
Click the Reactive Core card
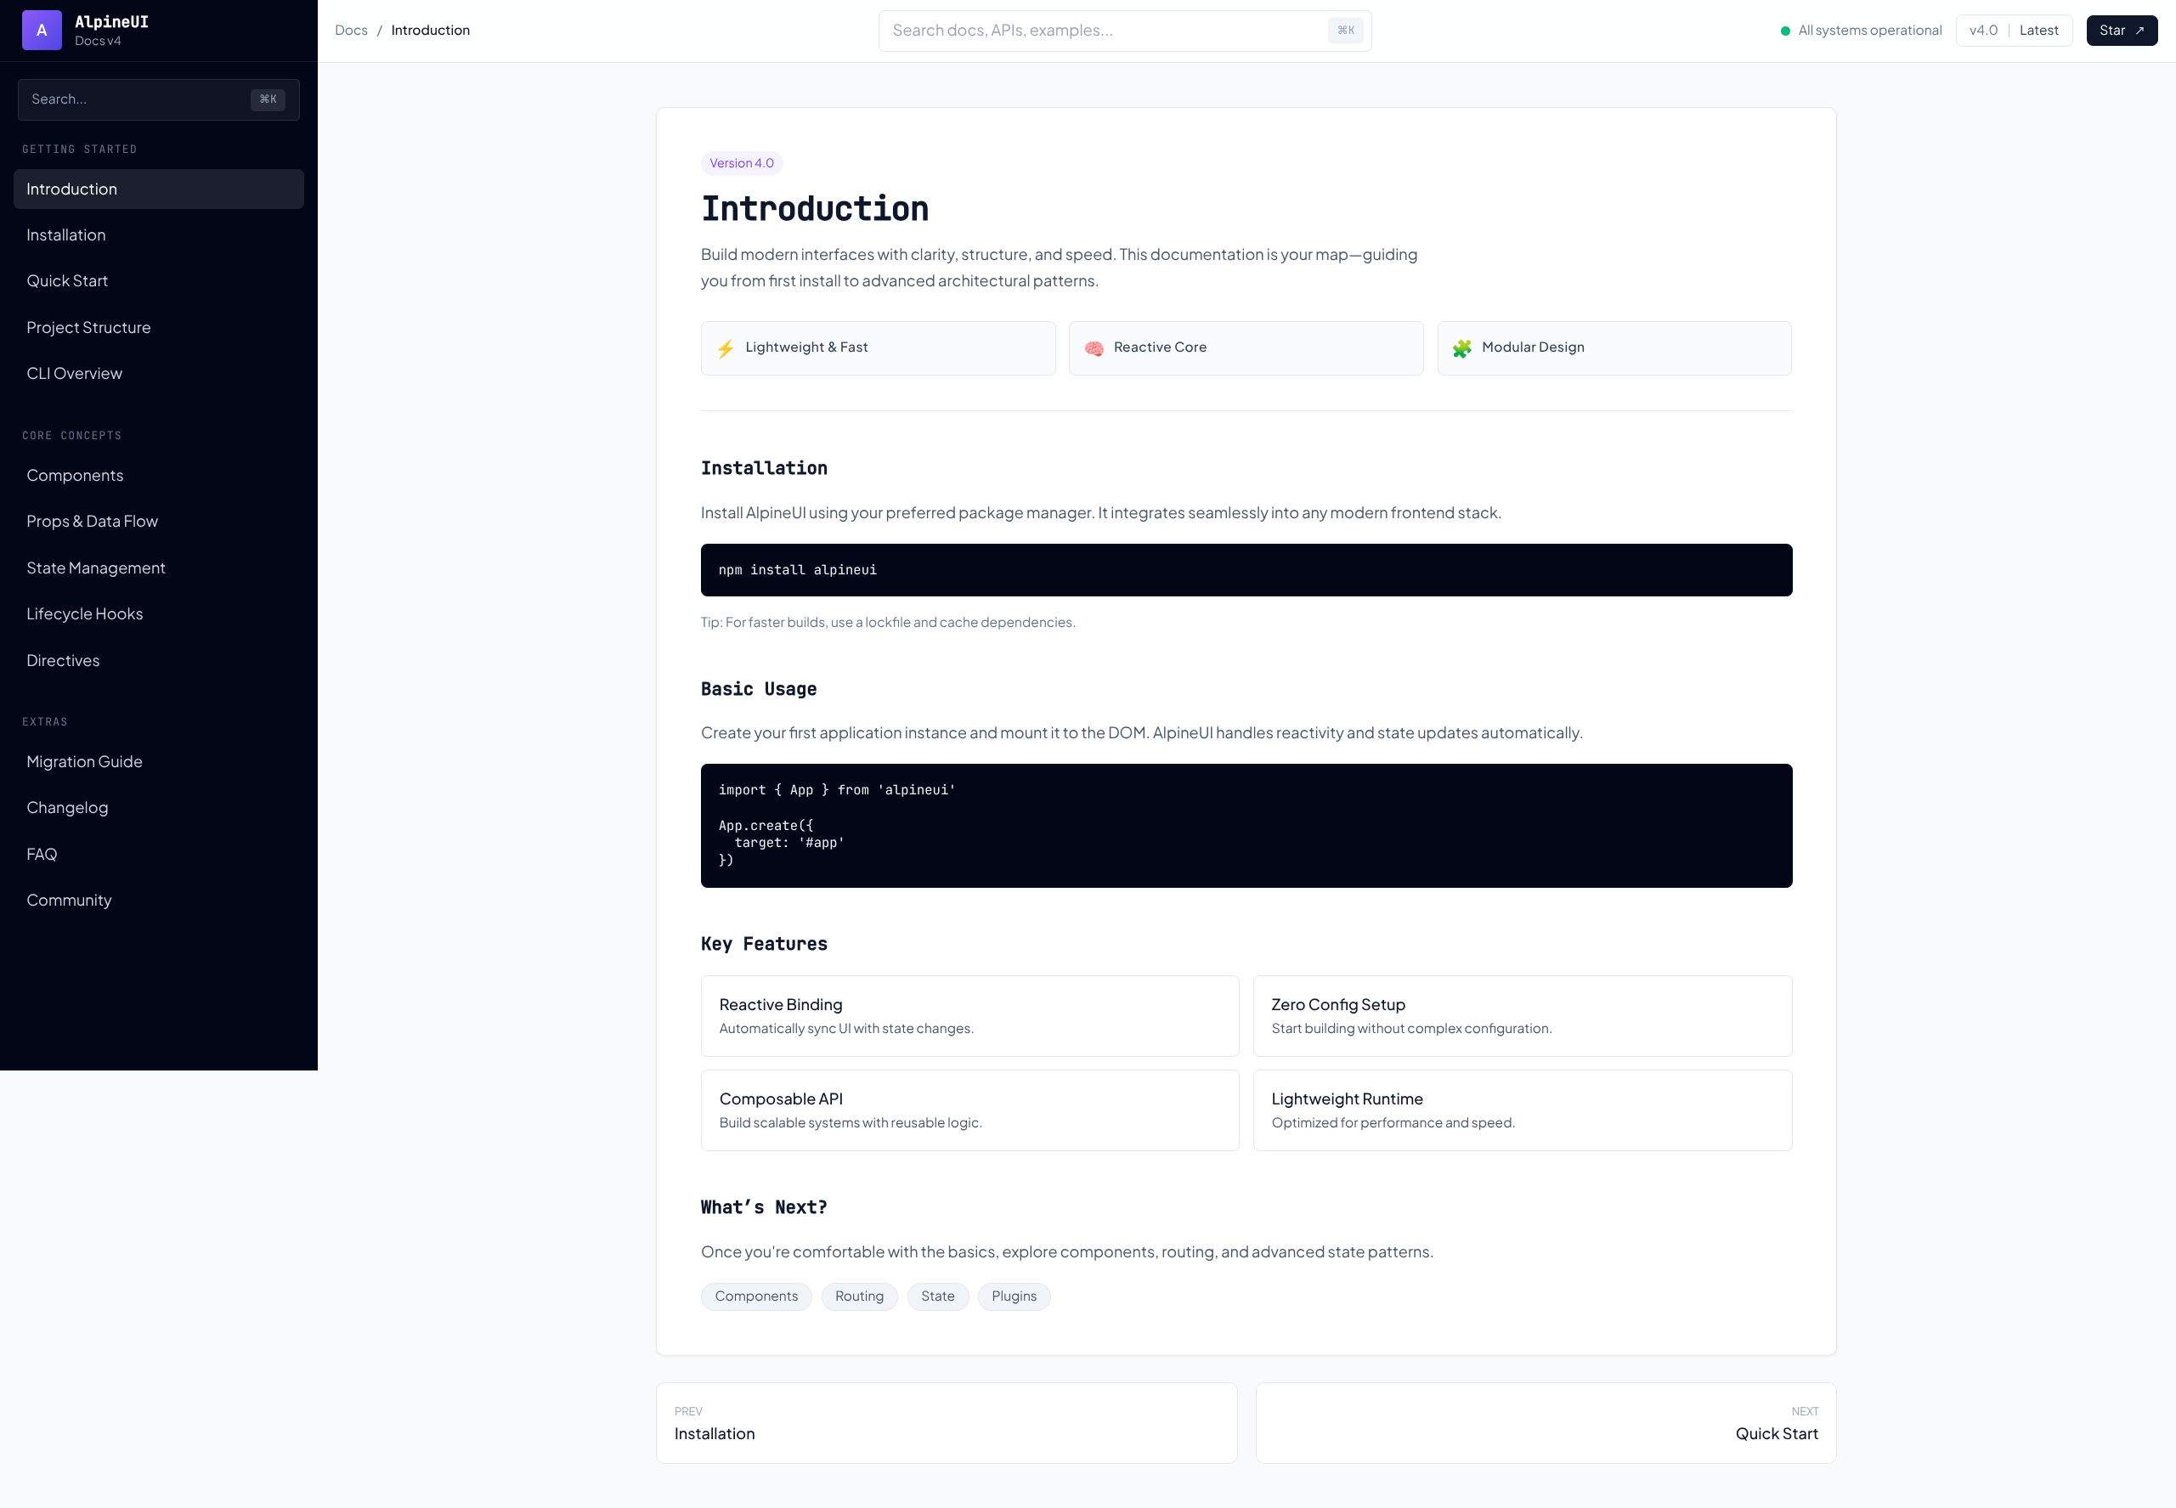[x=1246, y=348]
